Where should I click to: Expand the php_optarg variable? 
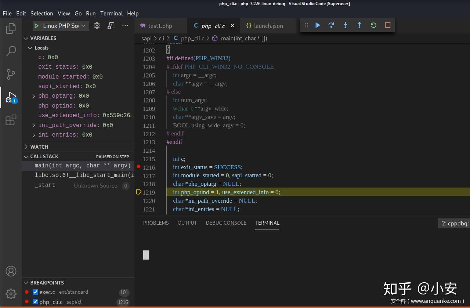34,96
